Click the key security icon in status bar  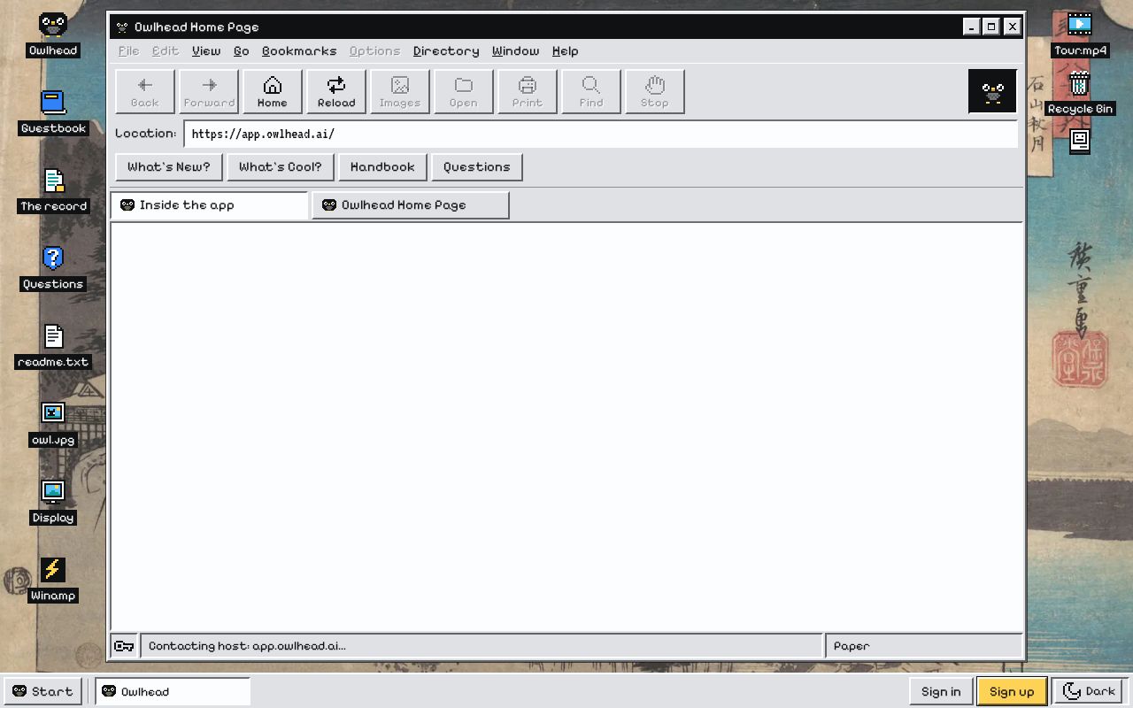tap(125, 646)
